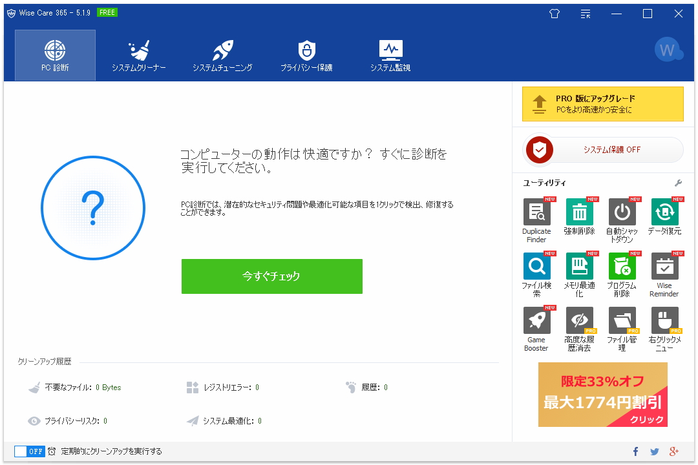The image size is (698, 465).
Task: Click the gift icon in the title bar
Action: click(x=554, y=14)
